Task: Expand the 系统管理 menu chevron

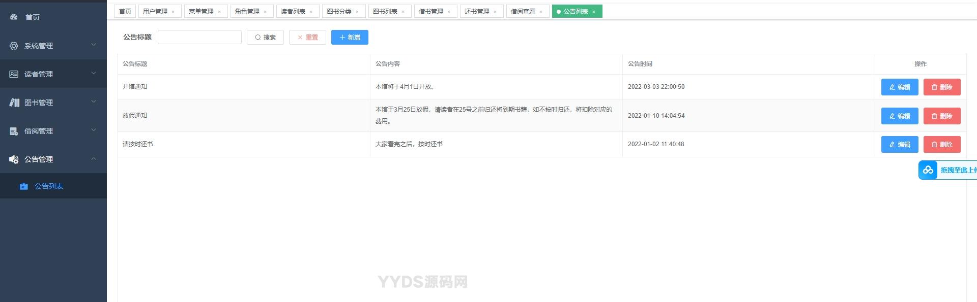Action: click(94, 45)
